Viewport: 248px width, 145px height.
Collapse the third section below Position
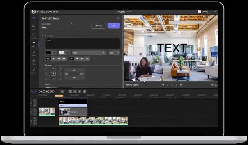43,84
